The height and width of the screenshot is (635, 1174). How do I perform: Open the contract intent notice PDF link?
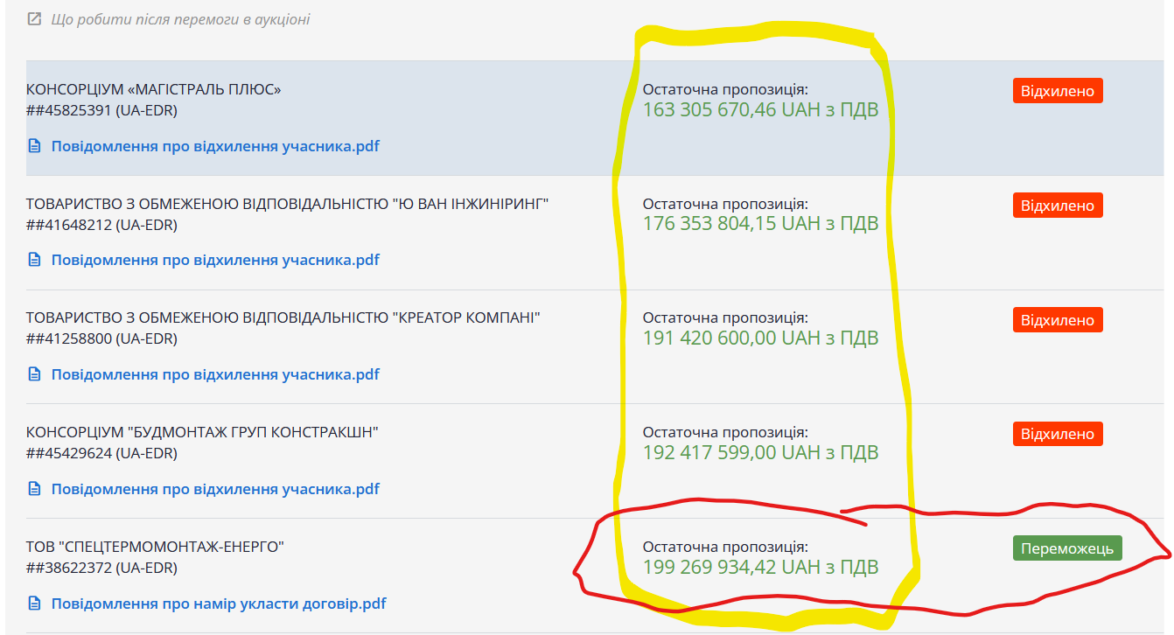click(x=219, y=604)
